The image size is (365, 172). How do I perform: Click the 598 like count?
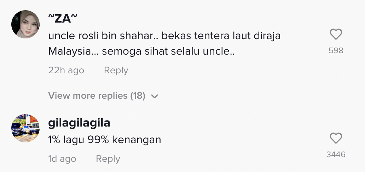336,51
